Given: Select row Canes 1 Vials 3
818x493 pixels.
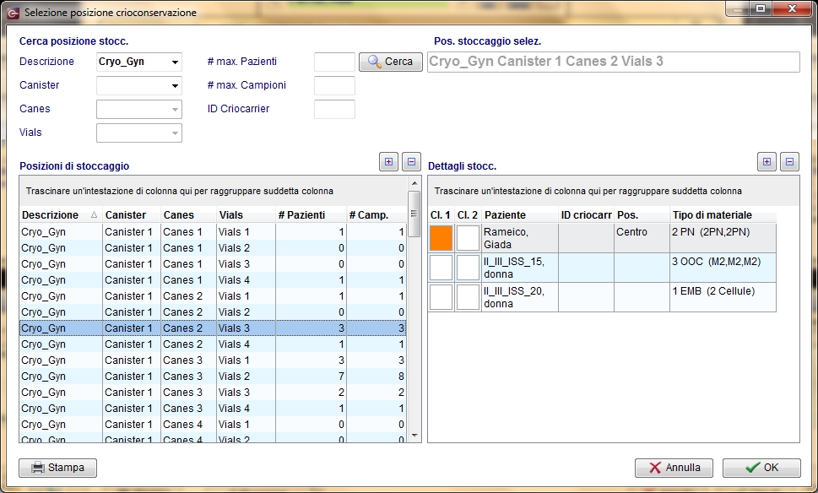Looking at the screenshot, I should tap(213, 264).
